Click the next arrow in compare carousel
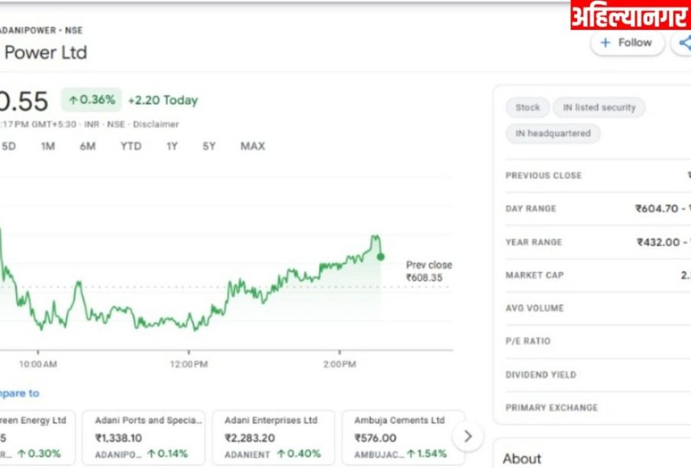This screenshot has height=468, width=691. coord(467,437)
